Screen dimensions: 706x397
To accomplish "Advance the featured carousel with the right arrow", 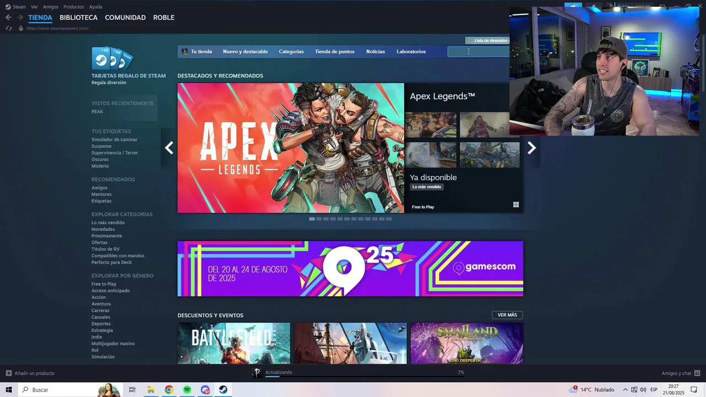I will coord(532,148).
